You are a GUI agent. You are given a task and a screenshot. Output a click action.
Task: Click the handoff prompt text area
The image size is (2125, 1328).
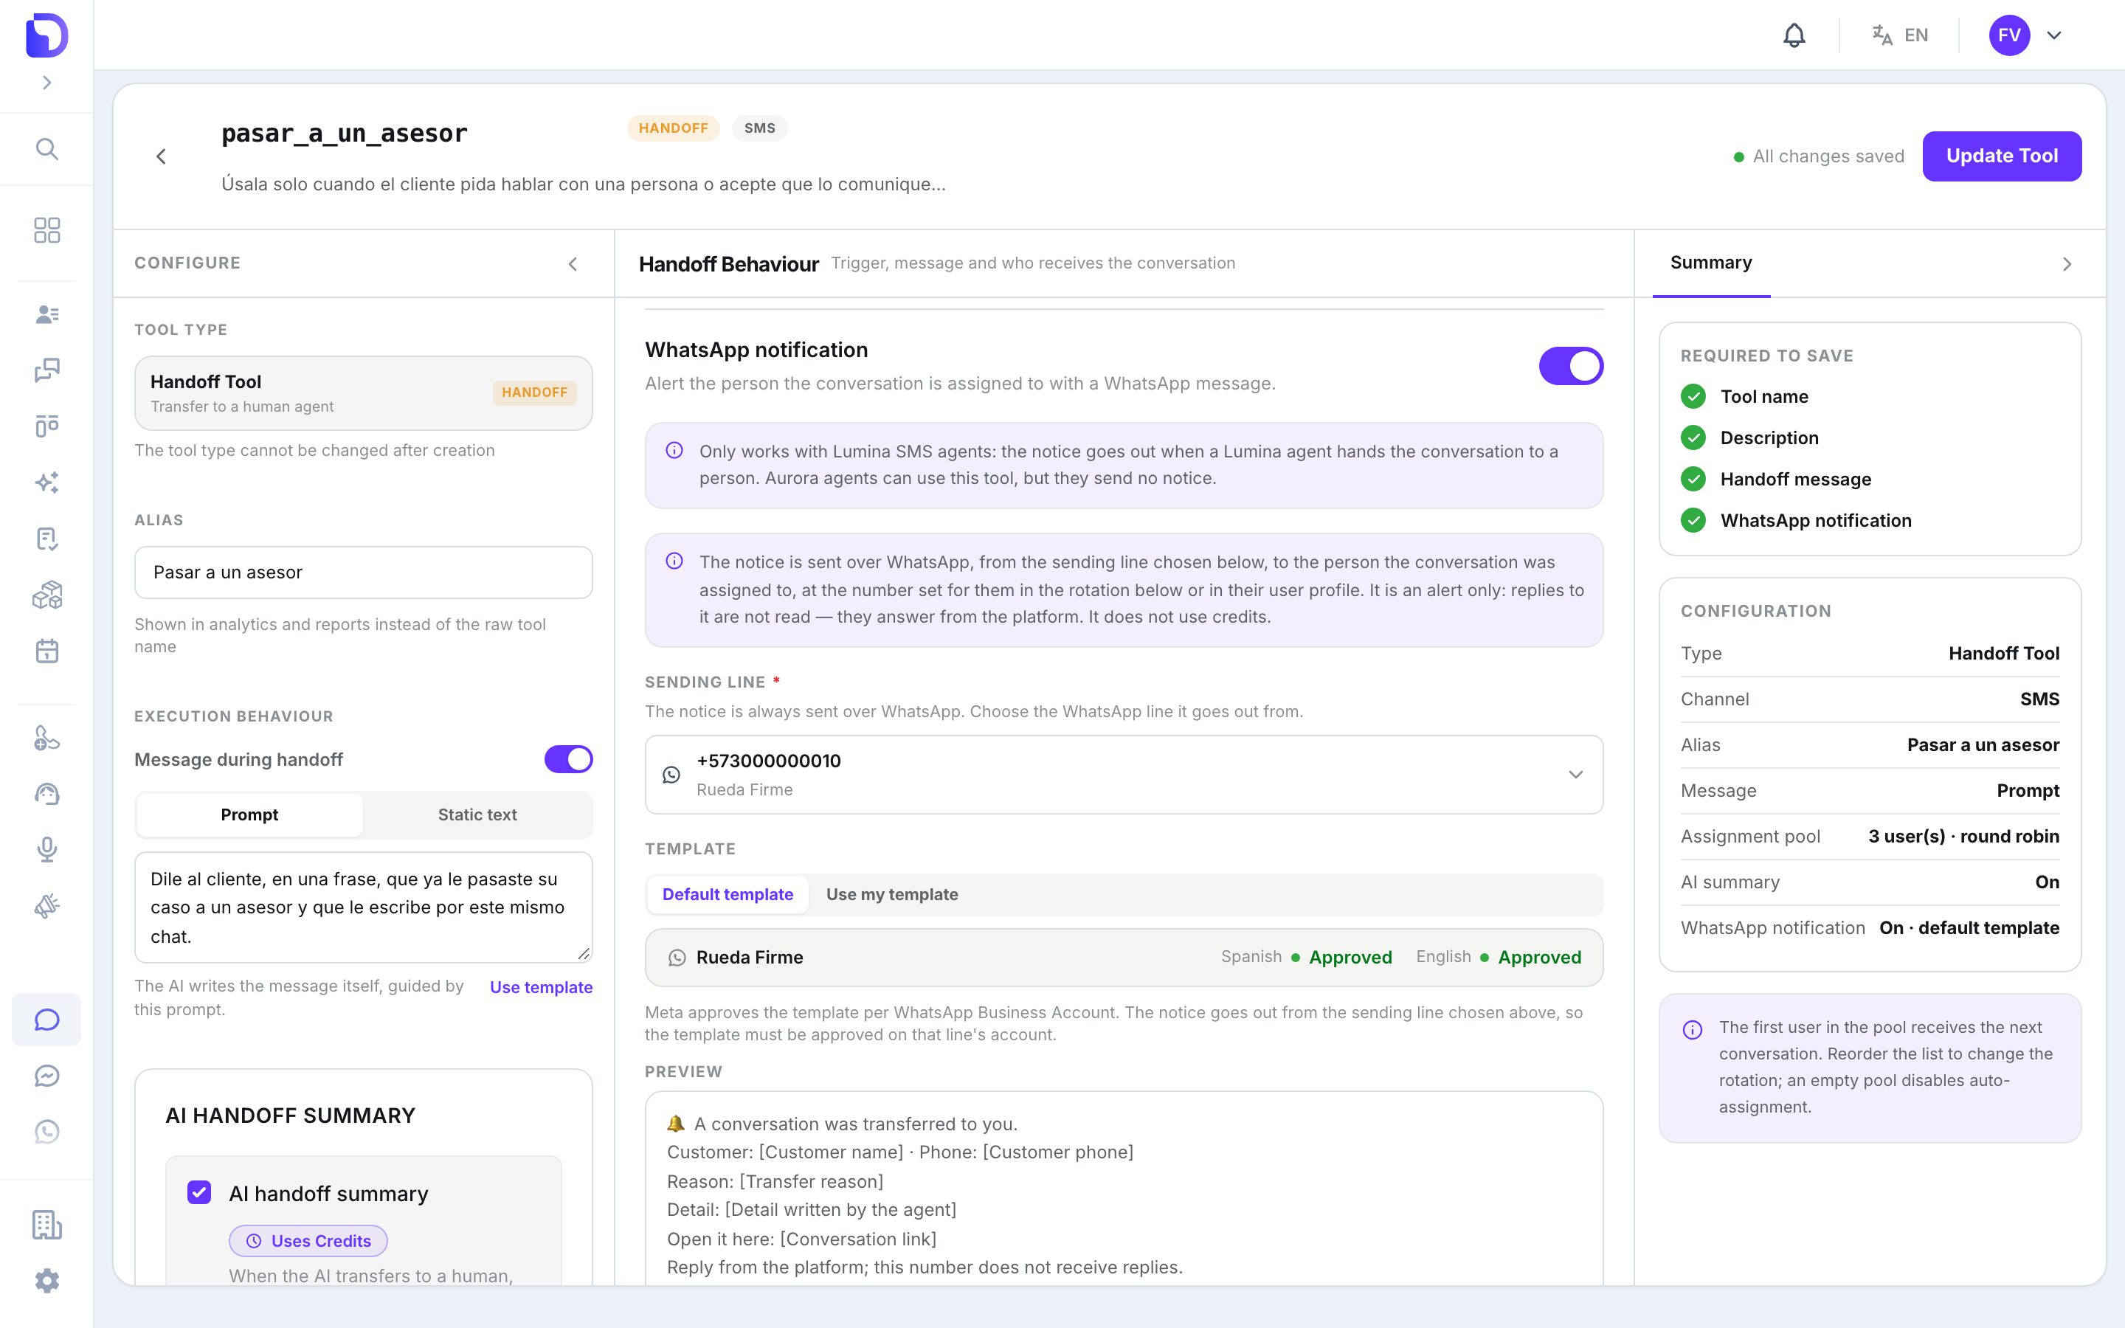[363, 907]
